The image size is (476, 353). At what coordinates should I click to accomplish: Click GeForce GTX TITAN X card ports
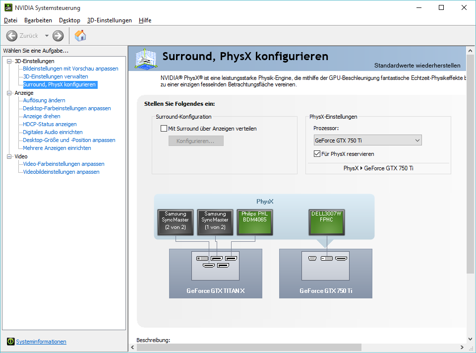click(x=216, y=266)
